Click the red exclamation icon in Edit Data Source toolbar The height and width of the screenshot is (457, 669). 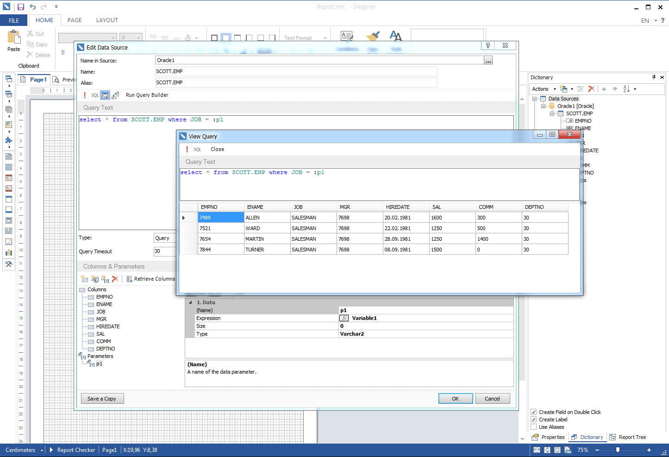pyautogui.click(x=85, y=95)
